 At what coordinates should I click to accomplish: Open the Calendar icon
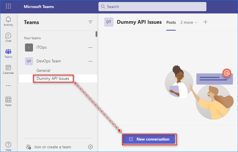coord(8,68)
